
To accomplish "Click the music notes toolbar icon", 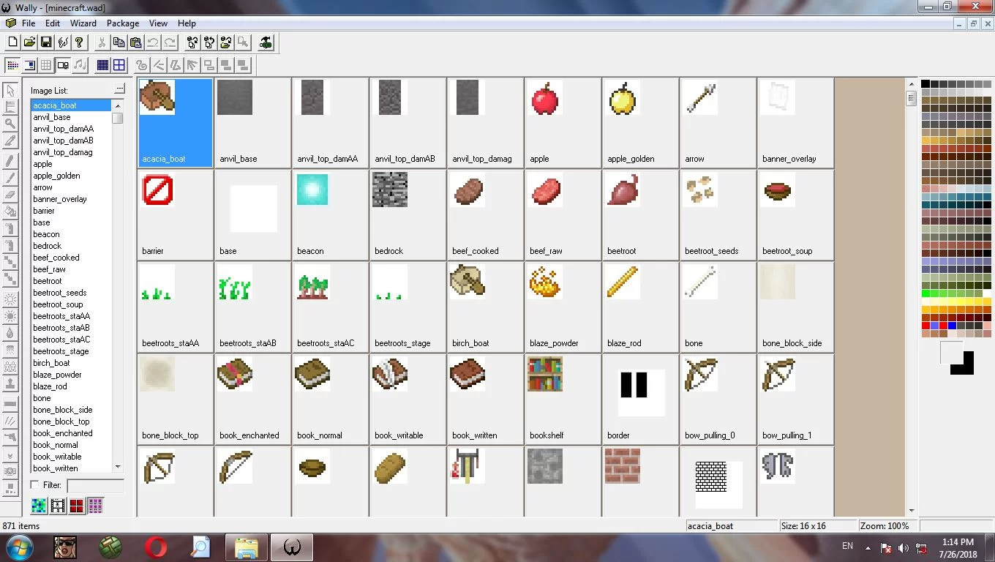I will pos(80,65).
